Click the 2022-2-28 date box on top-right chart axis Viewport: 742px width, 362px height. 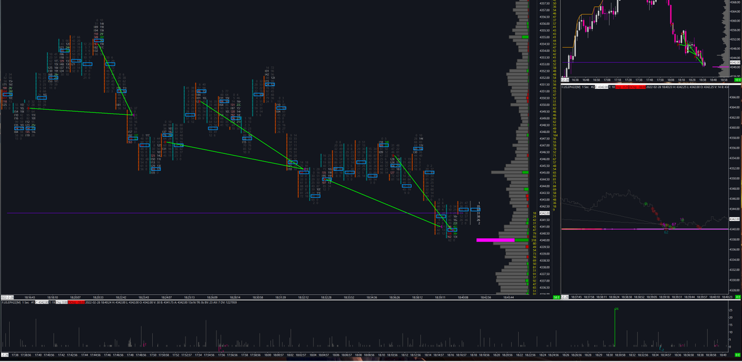pos(565,80)
